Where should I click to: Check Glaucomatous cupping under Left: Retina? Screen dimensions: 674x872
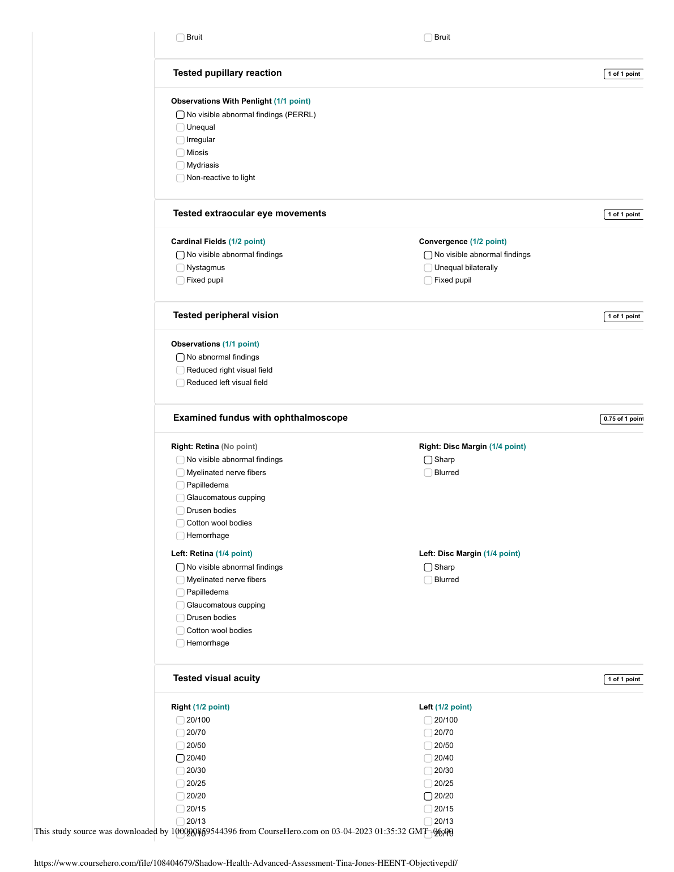click(180, 605)
